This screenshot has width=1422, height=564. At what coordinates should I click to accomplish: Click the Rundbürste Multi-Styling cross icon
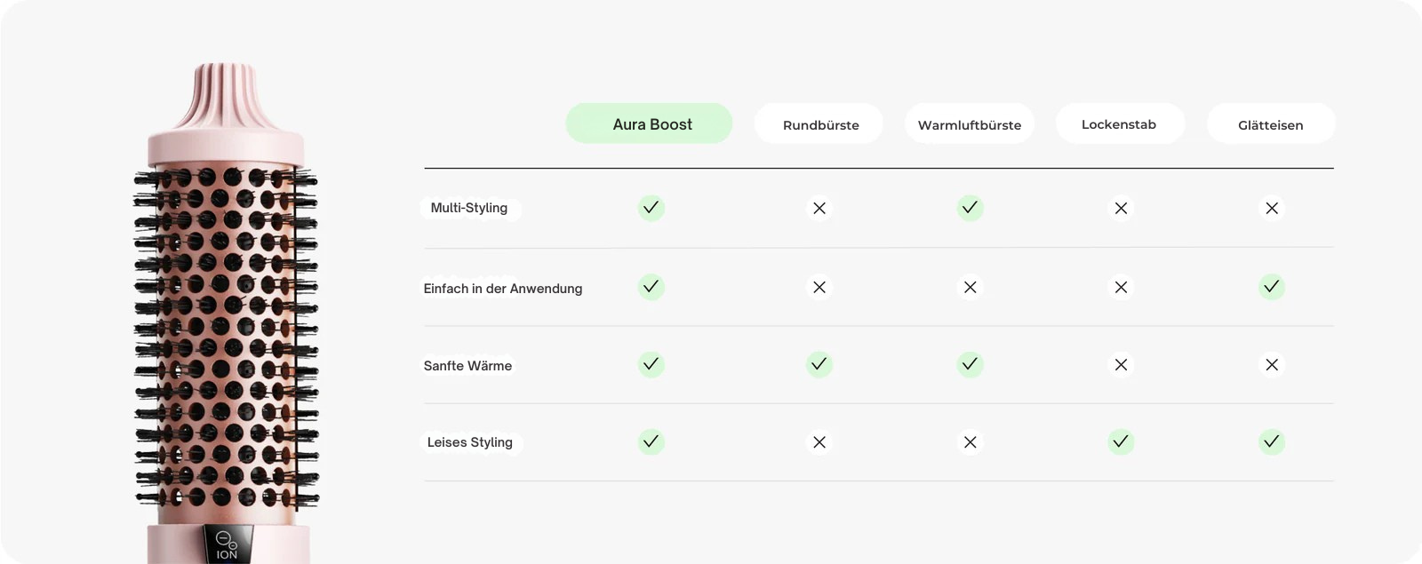pyautogui.click(x=819, y=208)
